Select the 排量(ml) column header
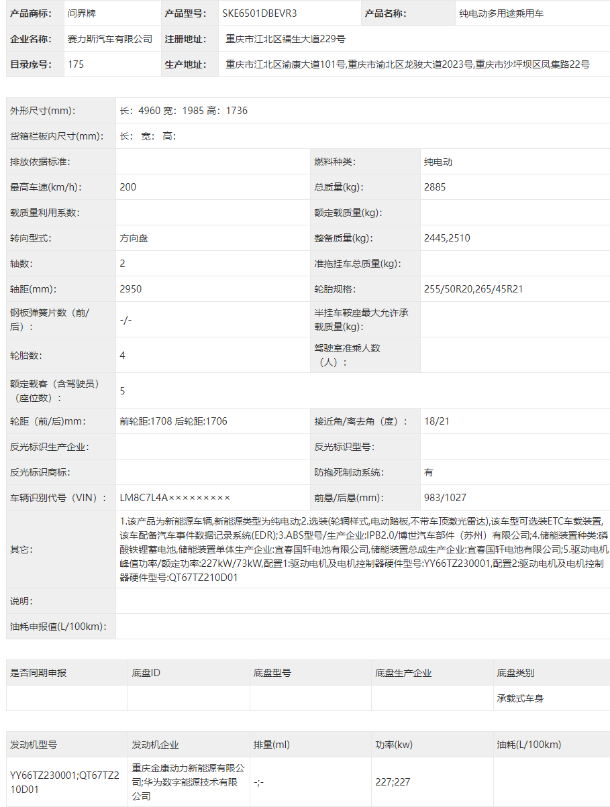The width and height of the screenshot is (610, 807). tap(272, 745)
